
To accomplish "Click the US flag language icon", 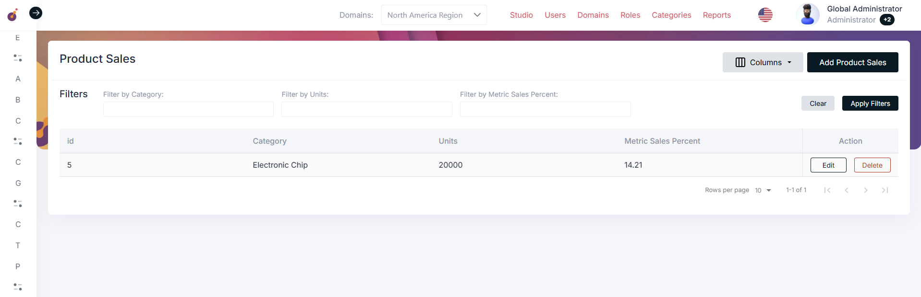I will pos(765,15).
